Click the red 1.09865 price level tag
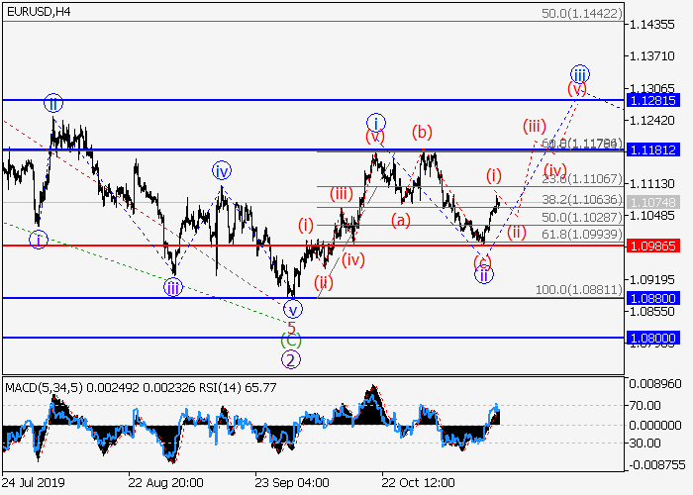693x495 pixels. click(653, 246)
